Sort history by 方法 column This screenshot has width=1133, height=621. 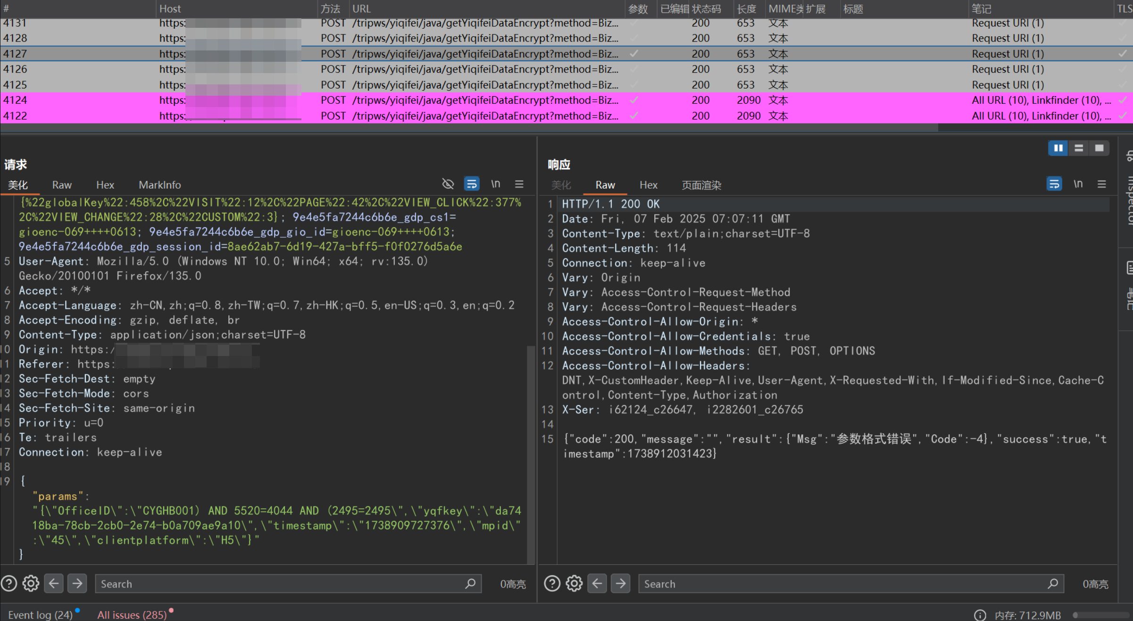click(x=333, y=9)
